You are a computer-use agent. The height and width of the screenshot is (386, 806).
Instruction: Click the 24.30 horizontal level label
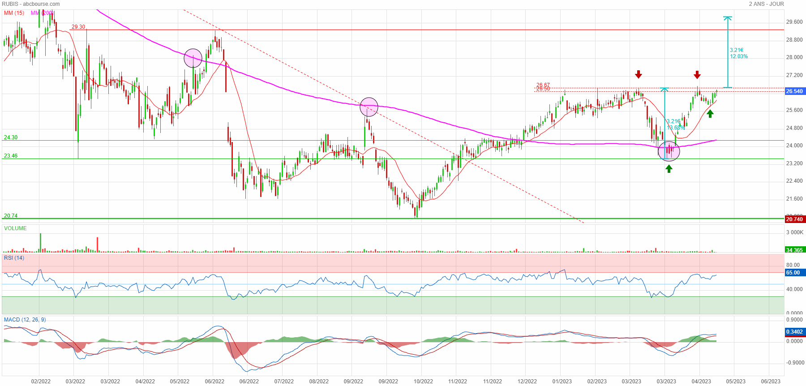pyautogui.click(x=11, y=137)
